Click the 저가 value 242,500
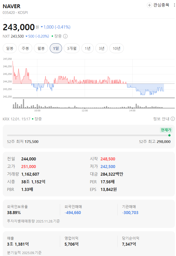 (x=108, y=166)
